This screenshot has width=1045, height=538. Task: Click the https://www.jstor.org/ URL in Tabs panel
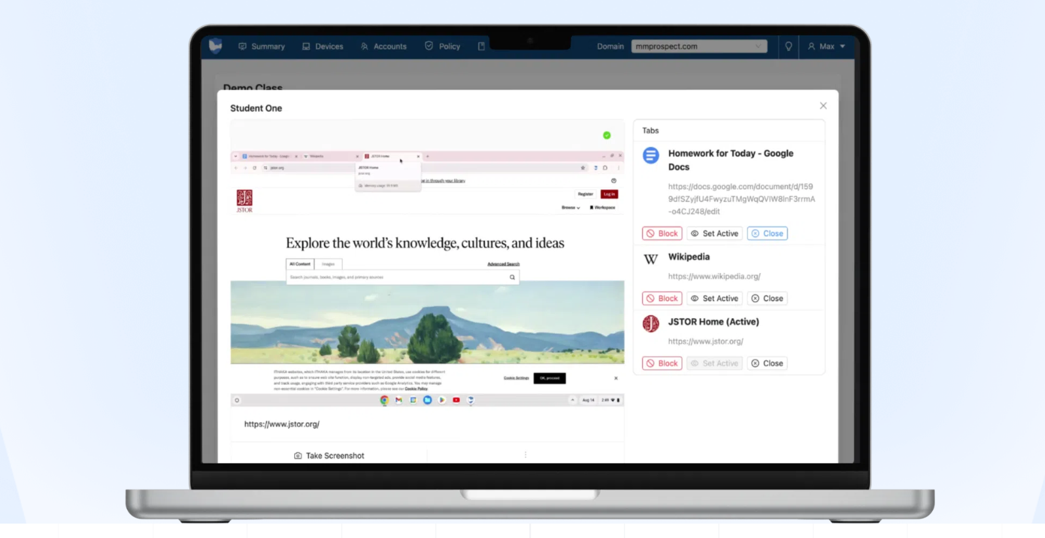tap(706, 341)
